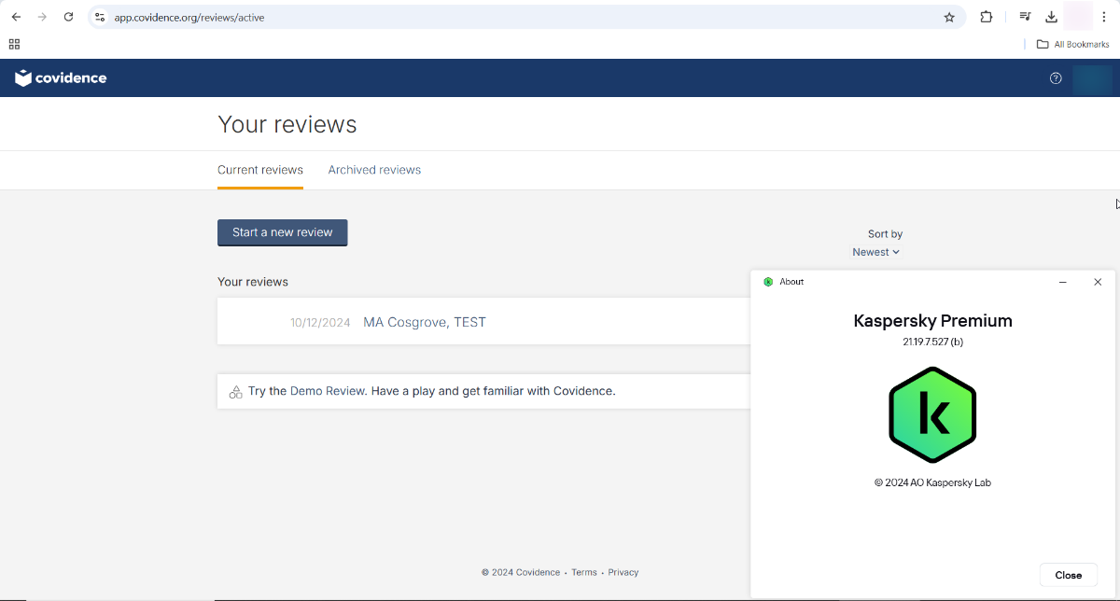Click Close button in Kaspersky About window
Screen dimensions: 1120x601
click(1069, 575)
